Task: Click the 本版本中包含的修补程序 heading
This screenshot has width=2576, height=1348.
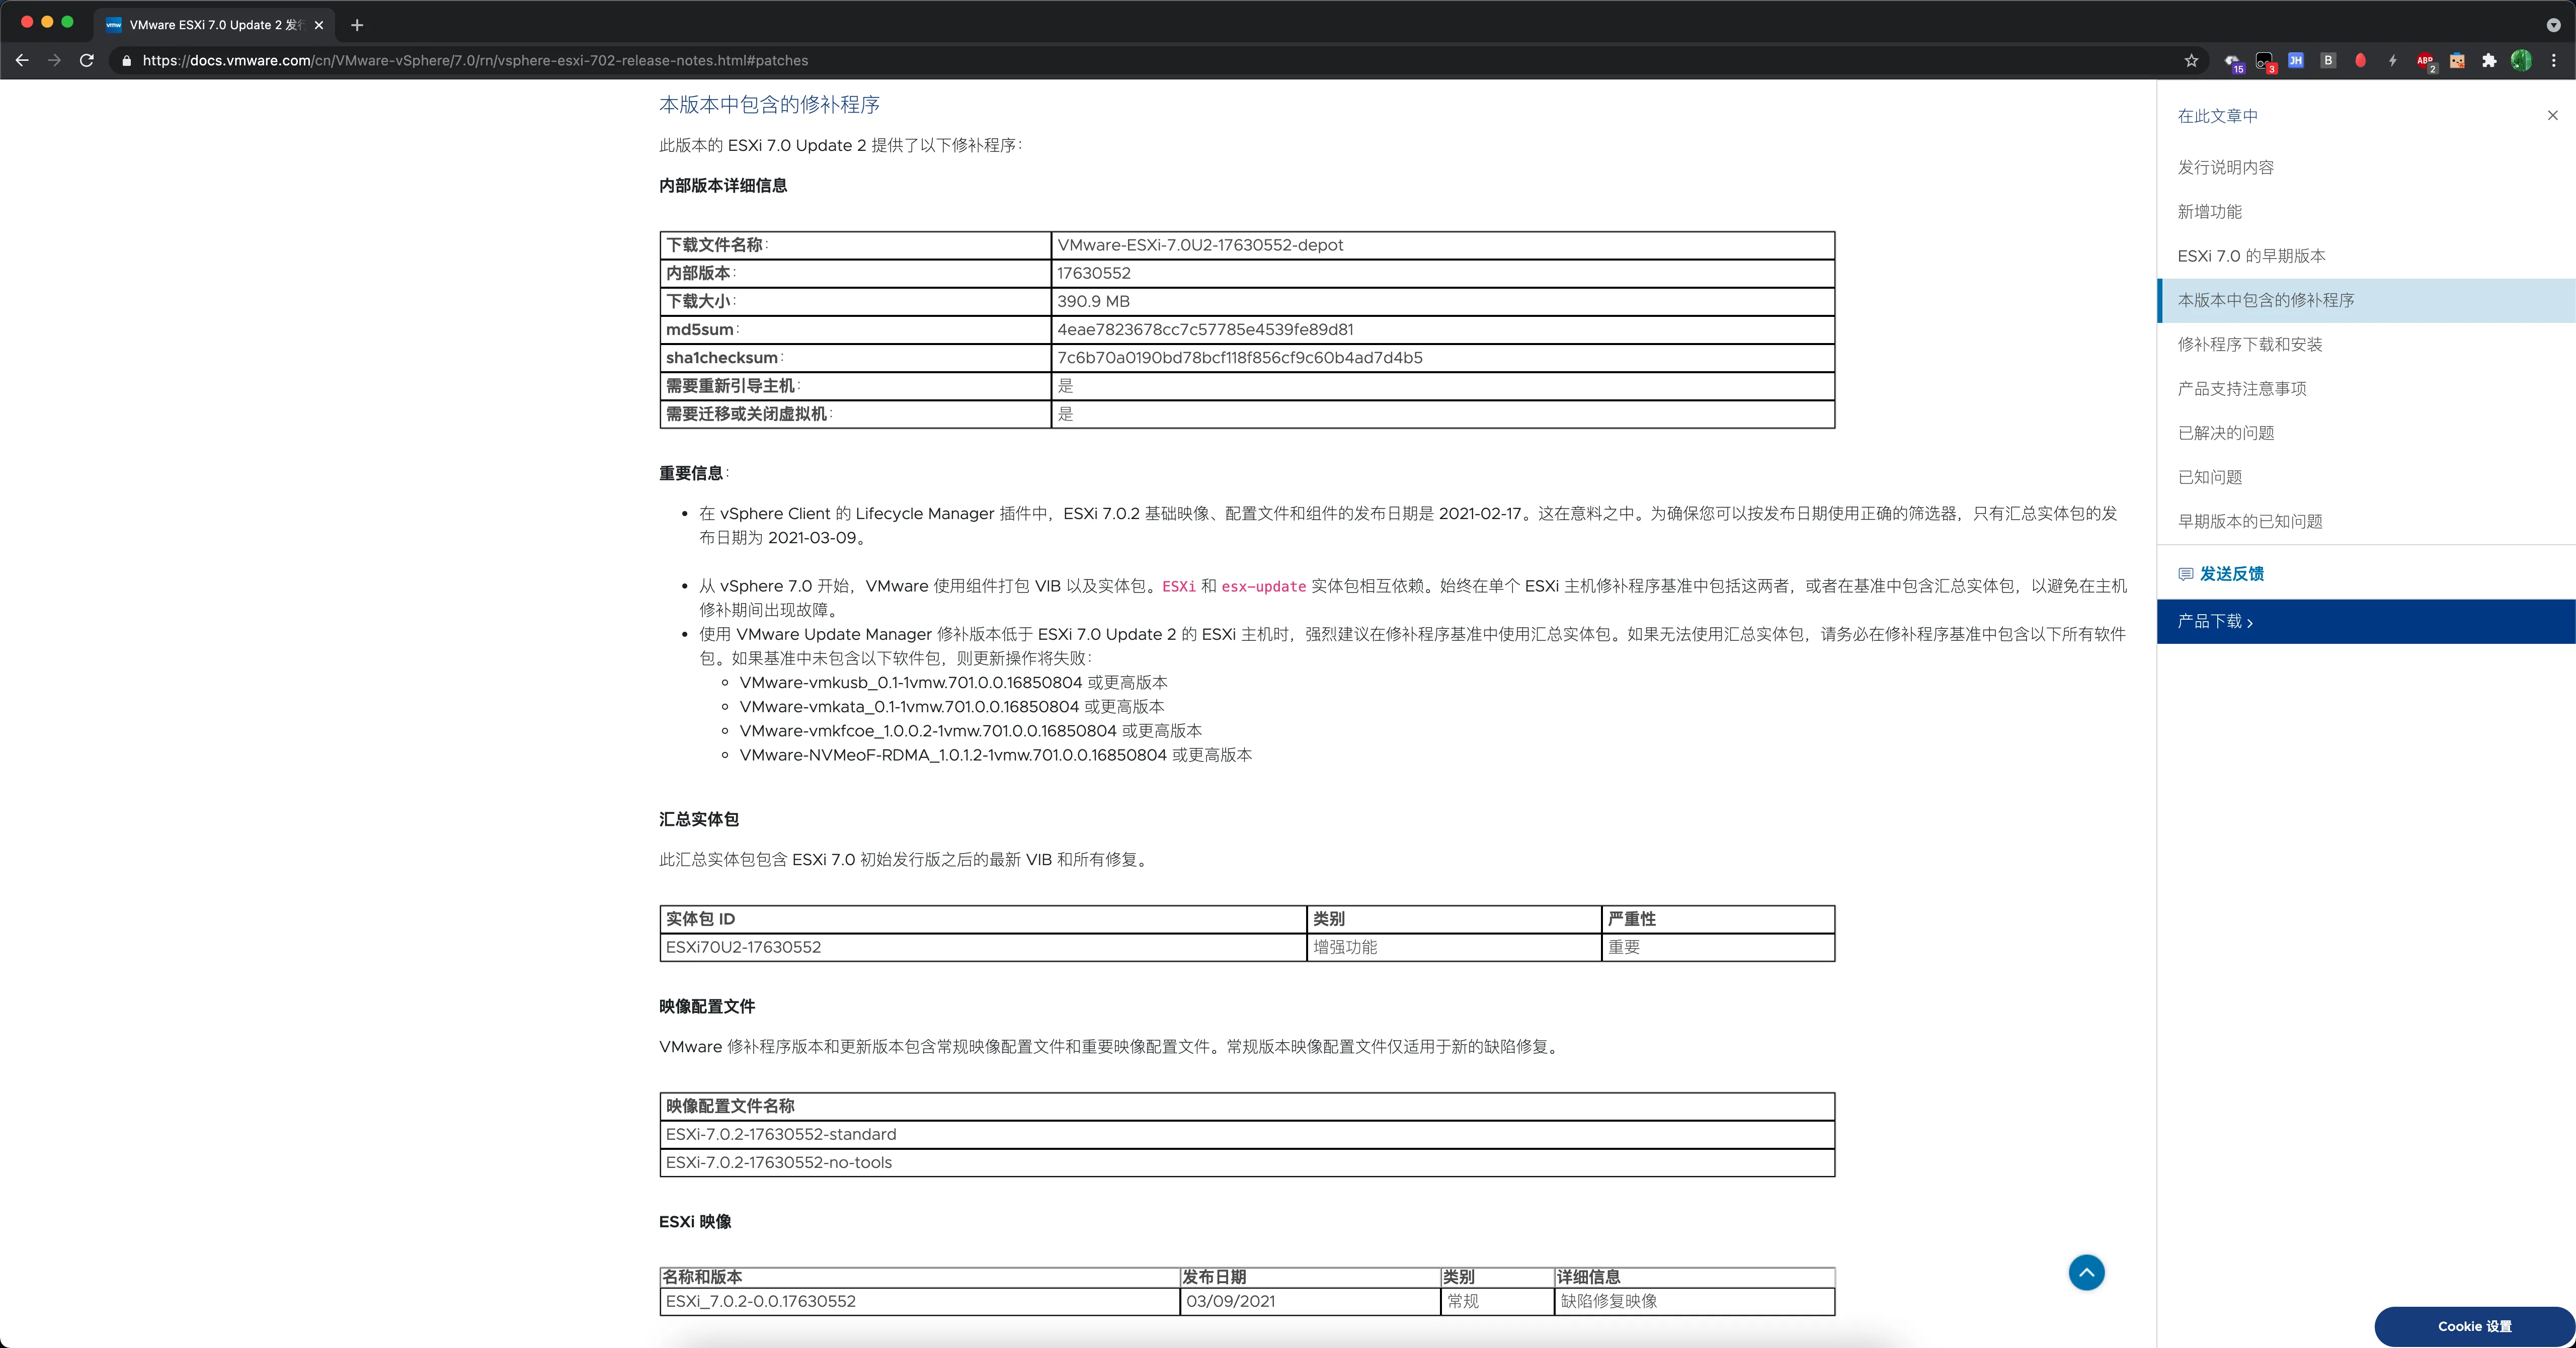Action: tap(769, 104)
